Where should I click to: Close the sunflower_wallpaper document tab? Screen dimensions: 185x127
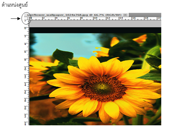click(x=125, y=15)
